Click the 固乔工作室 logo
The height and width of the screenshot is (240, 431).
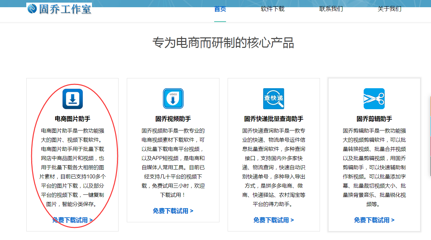tap(59, 9)
